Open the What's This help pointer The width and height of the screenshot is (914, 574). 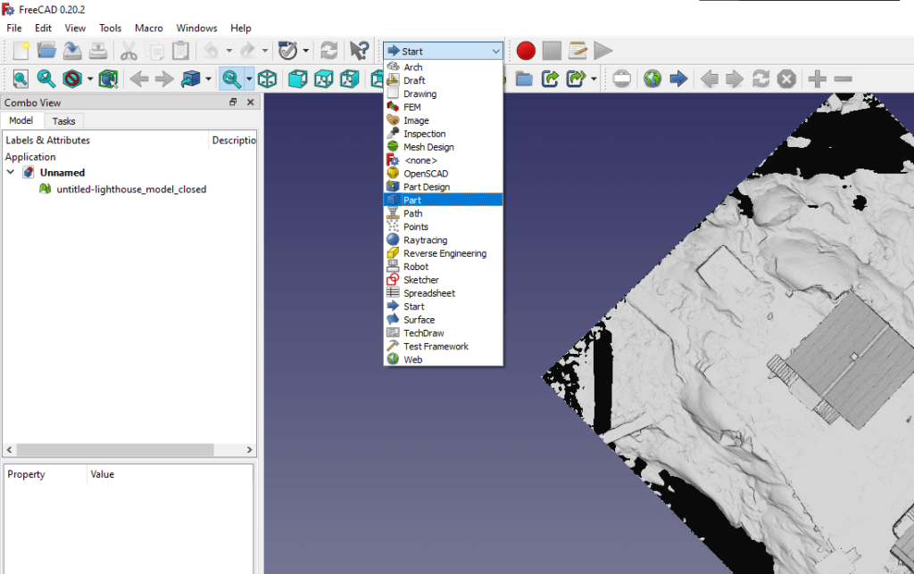pyautogui.click(x=359, y=51)
